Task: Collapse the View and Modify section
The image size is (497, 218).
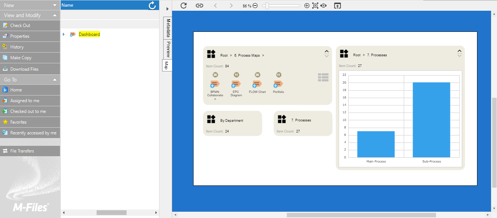Action: (55, 16)
